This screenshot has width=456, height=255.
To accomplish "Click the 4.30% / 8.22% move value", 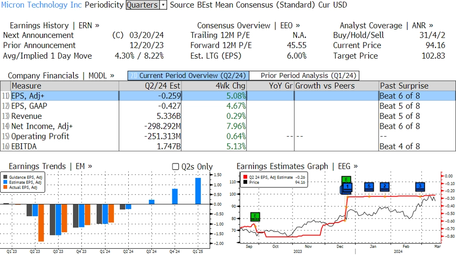I will [x=139, y=56].
